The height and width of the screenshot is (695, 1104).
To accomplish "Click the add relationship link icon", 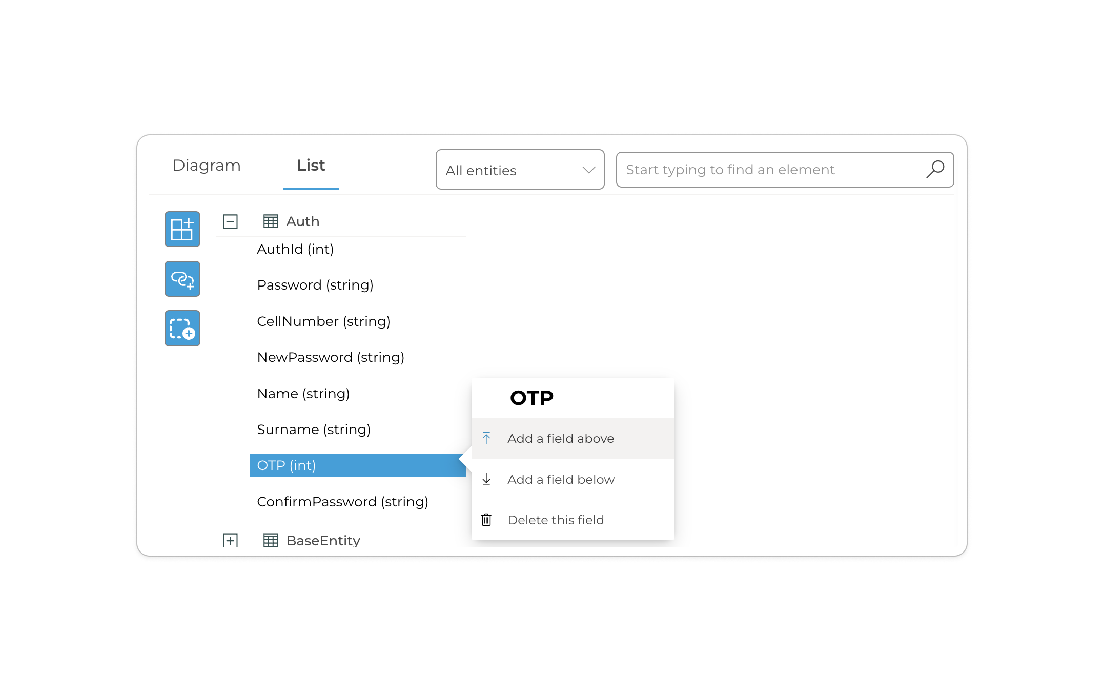I will [182, 279].
